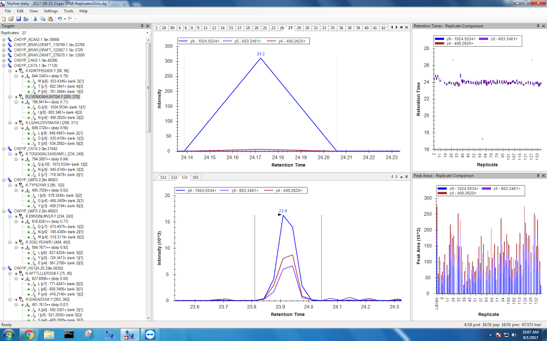Click the Paste clipboard icon
Viewport: 547px width, 341px height.
click(x=50, y=18)
